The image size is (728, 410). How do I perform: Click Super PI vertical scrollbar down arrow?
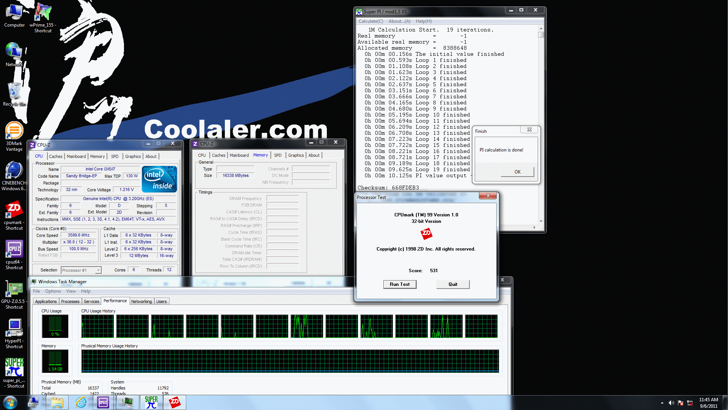tap(541, 221)
